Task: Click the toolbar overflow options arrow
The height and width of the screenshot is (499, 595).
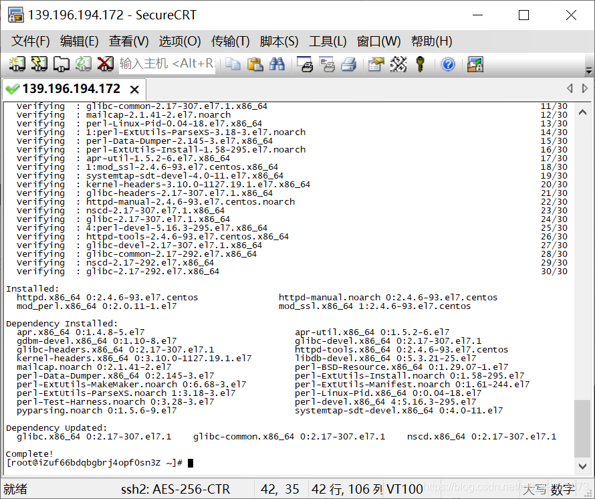Action: point(588,71)
